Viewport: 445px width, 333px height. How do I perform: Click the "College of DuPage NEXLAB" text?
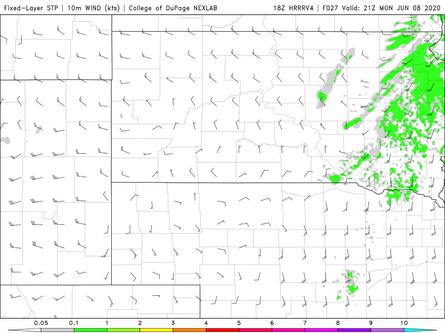pos(173,8)
